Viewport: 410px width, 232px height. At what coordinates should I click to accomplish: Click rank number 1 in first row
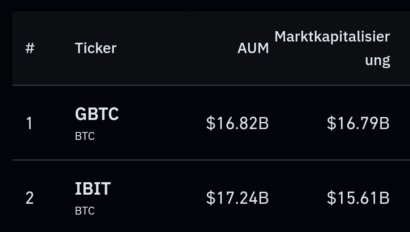[29, 123]
